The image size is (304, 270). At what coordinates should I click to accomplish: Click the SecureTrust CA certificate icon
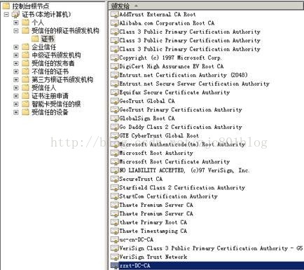tap(114, 179)
